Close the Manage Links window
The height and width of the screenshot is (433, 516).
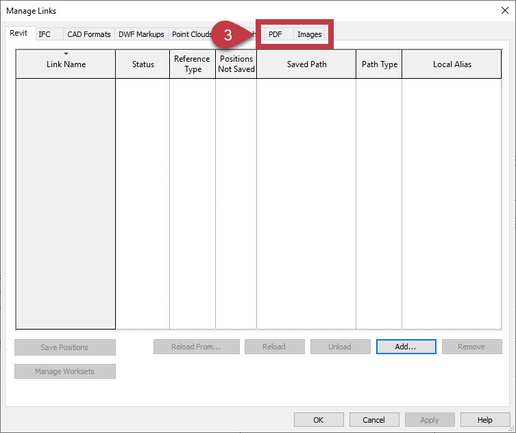504,10
